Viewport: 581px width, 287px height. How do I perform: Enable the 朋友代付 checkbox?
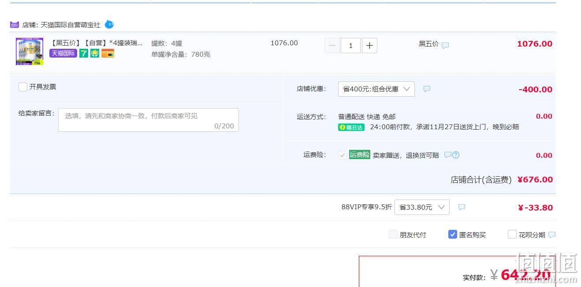coord(393,235)
